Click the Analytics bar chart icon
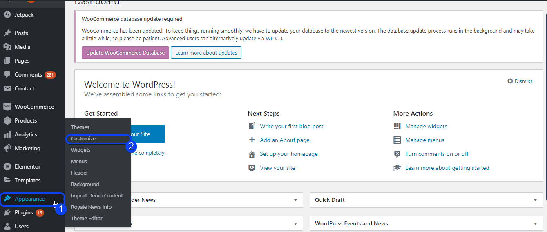Image resolution: width=547 pixels, height=232 pixels. coord(7,134)
